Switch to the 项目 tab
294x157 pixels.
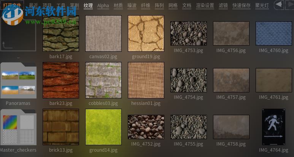[47, 6]
